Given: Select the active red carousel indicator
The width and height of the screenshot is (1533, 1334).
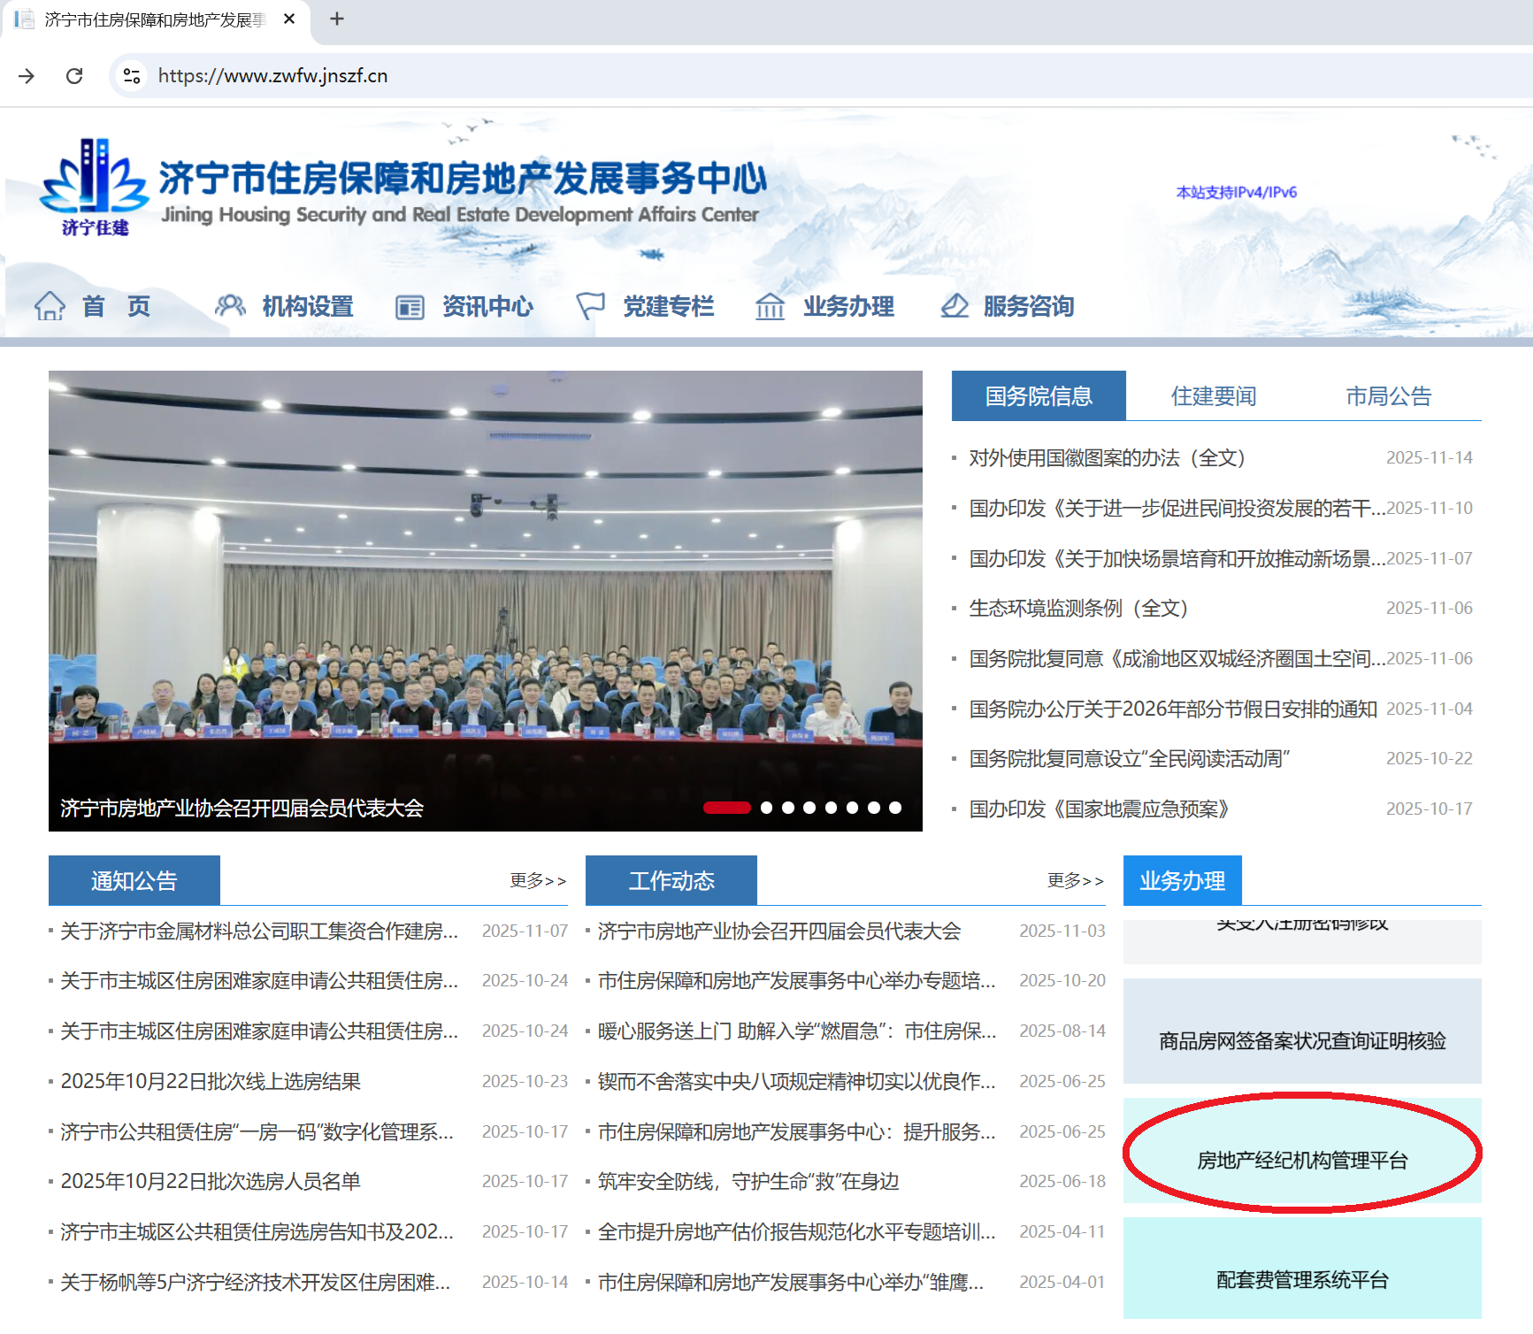Looking at the screenshot, I should 726,808.
